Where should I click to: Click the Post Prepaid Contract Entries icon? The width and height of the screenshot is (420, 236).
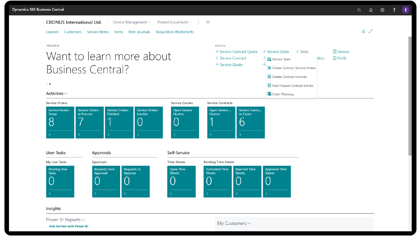point(269,86)
